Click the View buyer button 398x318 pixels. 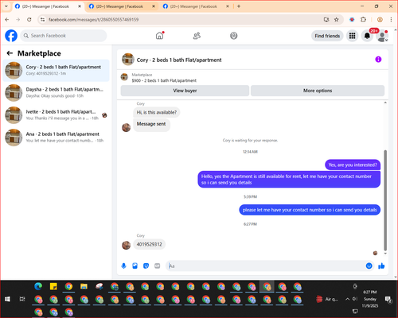[185, 91]
